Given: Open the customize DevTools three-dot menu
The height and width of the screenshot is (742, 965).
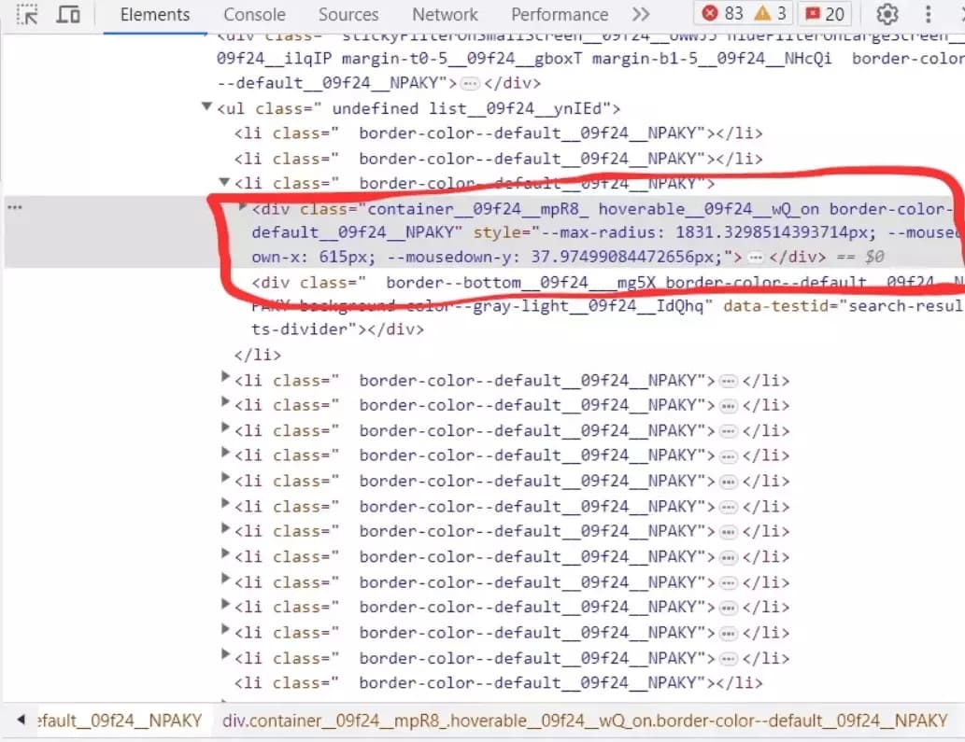Looking at the screenshot, I should tap(928, 14).
